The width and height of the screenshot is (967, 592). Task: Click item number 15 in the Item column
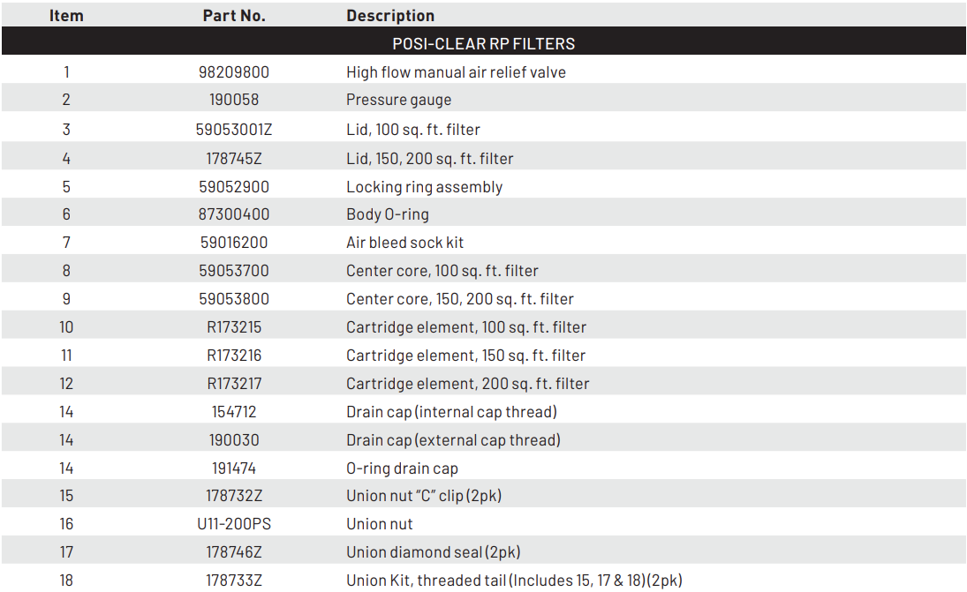click(66, 495)
